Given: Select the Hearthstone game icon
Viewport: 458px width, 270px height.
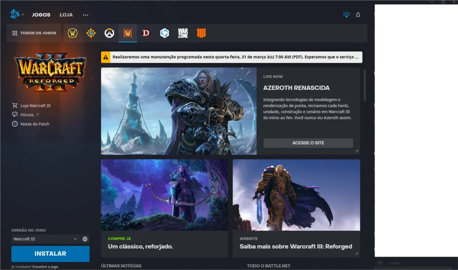Looking at the screenshot, I should point(91,33).
